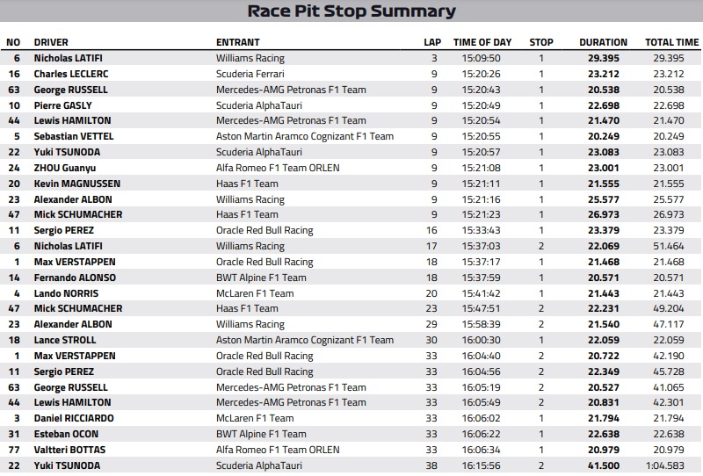Click the DRIVER column header
The width and height of the screenshot is (703, 476).
pos(51,42)
